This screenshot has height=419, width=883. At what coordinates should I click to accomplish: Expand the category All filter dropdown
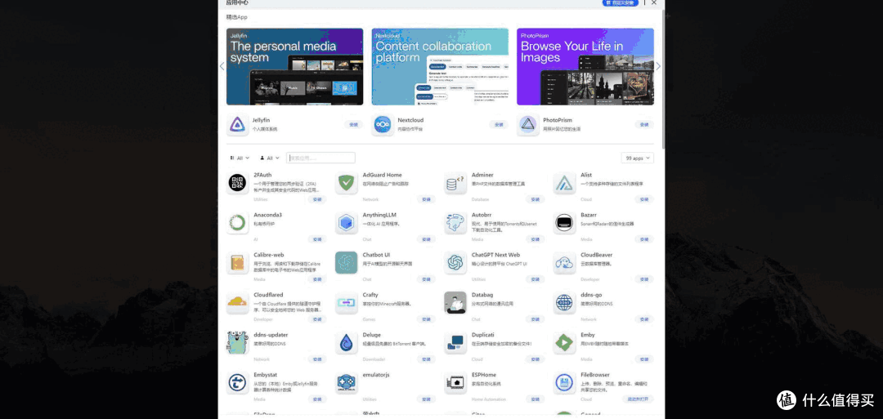[240, 158]
